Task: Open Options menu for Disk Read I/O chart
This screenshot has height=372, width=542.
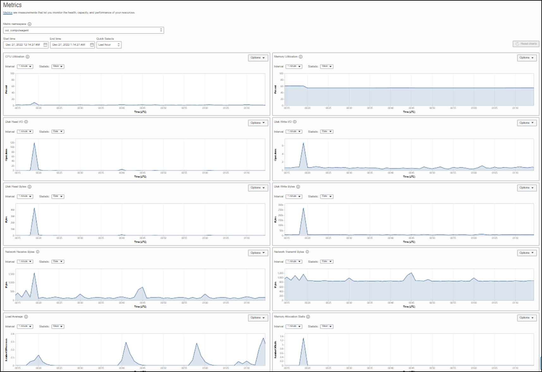Action: click(x=258, y=123)
